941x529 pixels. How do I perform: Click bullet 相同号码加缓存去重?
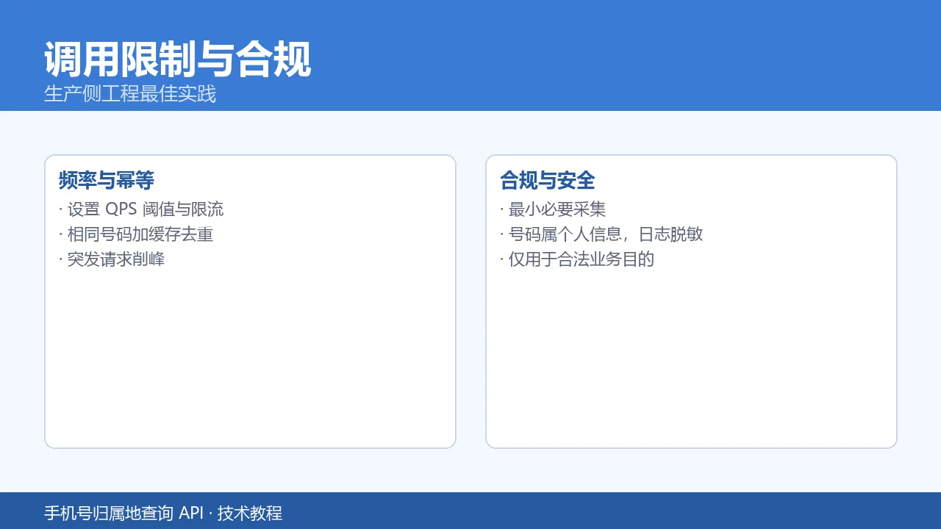136,234
